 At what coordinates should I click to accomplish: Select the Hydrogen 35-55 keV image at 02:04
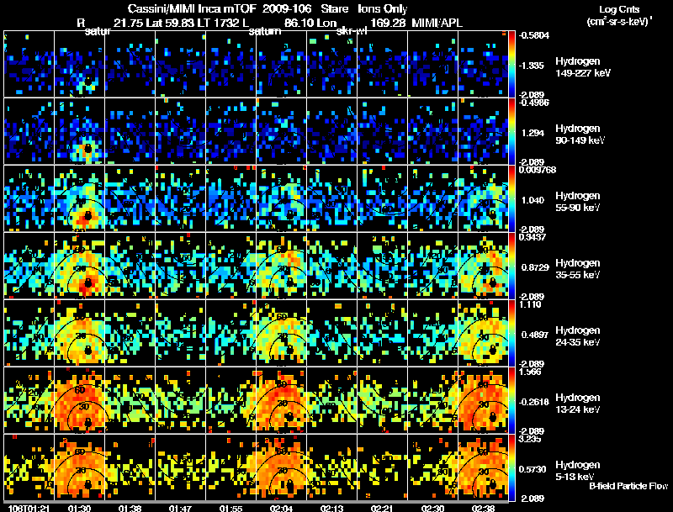point(282,266)
